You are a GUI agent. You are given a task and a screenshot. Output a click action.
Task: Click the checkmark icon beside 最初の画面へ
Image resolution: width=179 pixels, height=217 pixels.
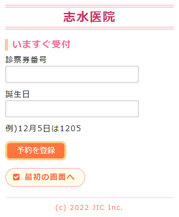pos(16,177)
